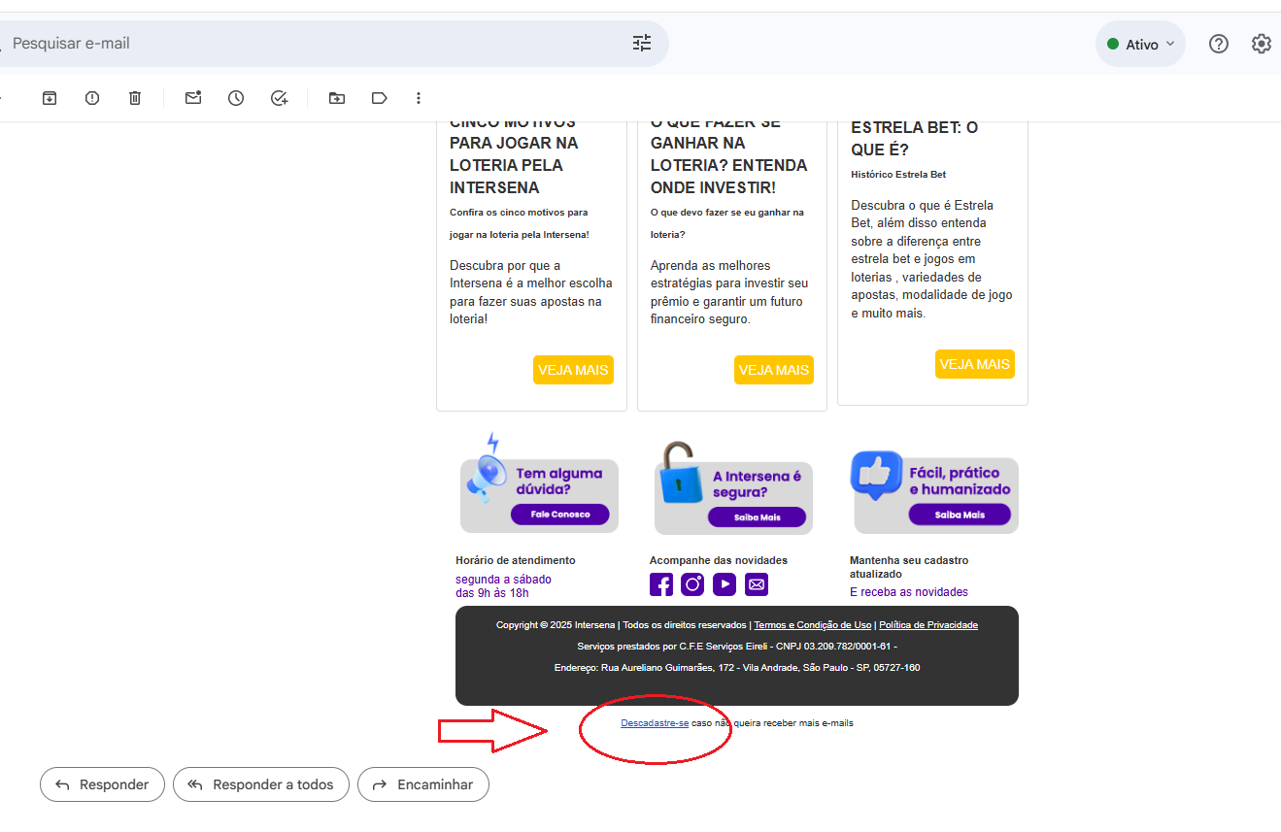1281x832 pixels.
Task: Add email to Tasks
Action: click(x=279, y=98)
